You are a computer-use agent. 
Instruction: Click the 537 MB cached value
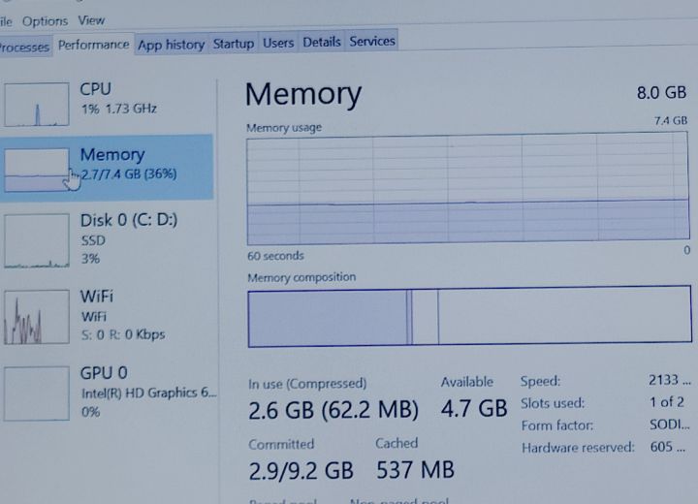[415, 470]
